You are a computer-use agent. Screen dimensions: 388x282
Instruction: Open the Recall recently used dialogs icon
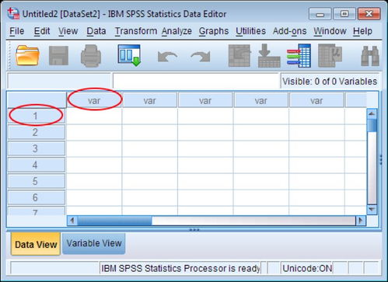coord(129,55)
